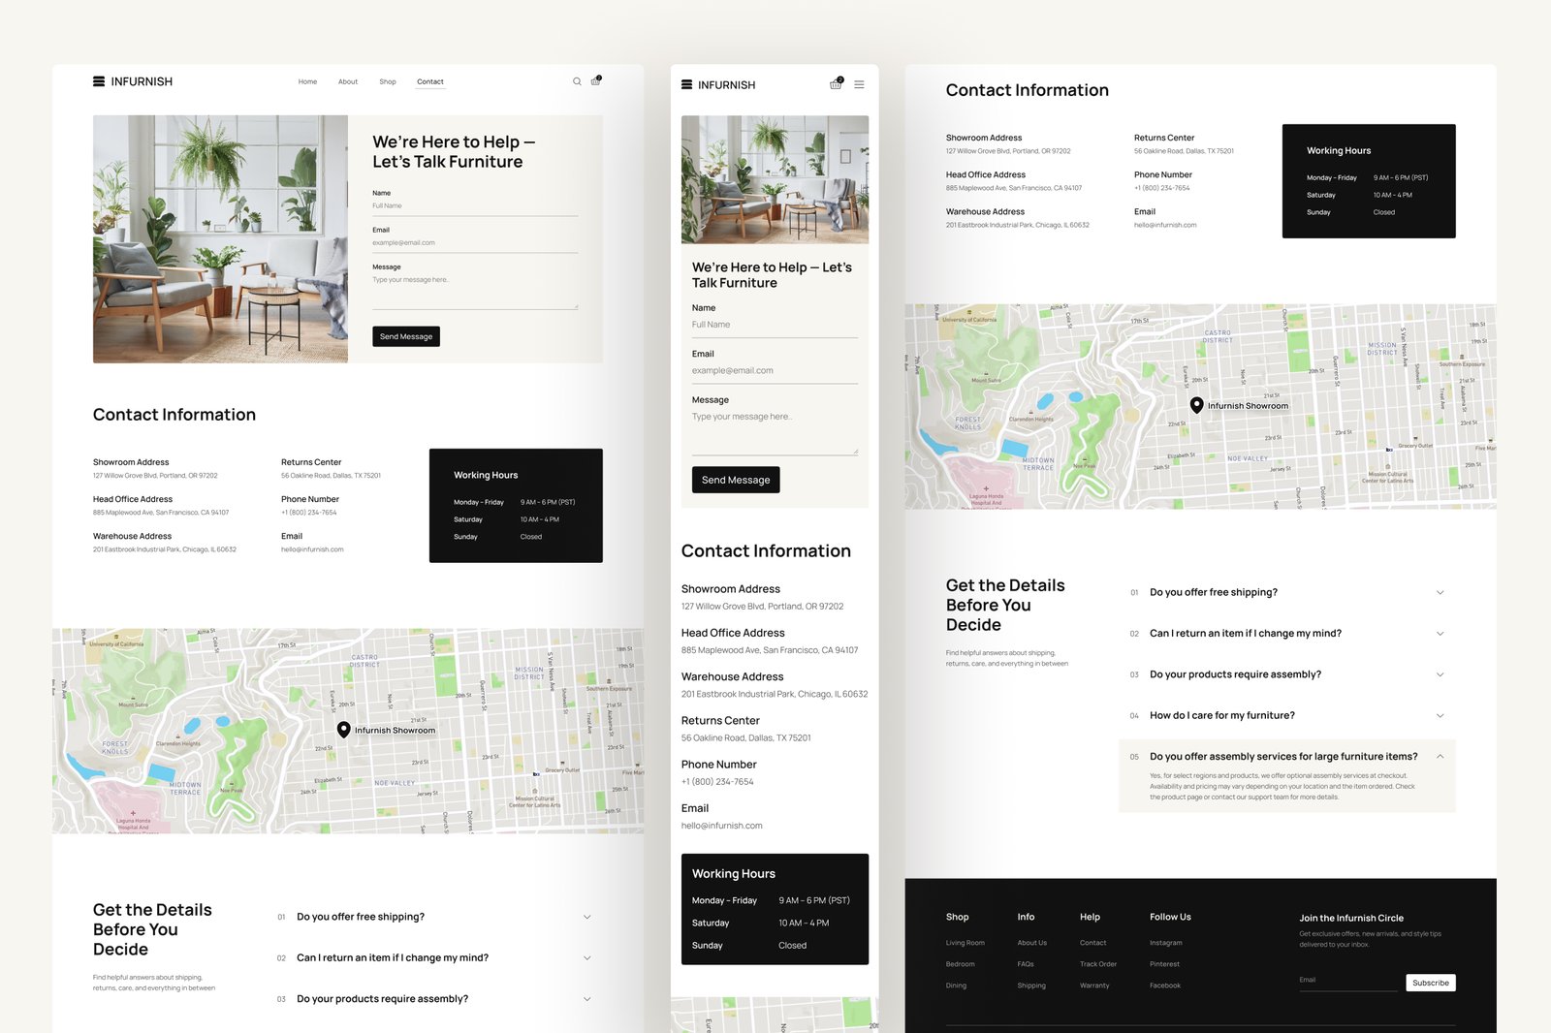Open the cart icon in desktop header
The width and height of the screenshot is (1551, 1033).
click(595, 81)
